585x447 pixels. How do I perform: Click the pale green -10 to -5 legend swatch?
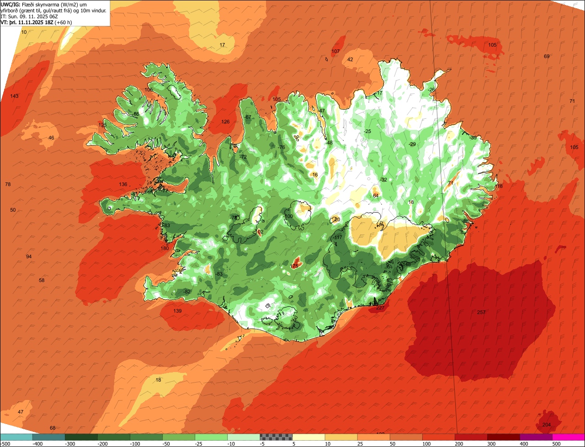coord(243,437)
